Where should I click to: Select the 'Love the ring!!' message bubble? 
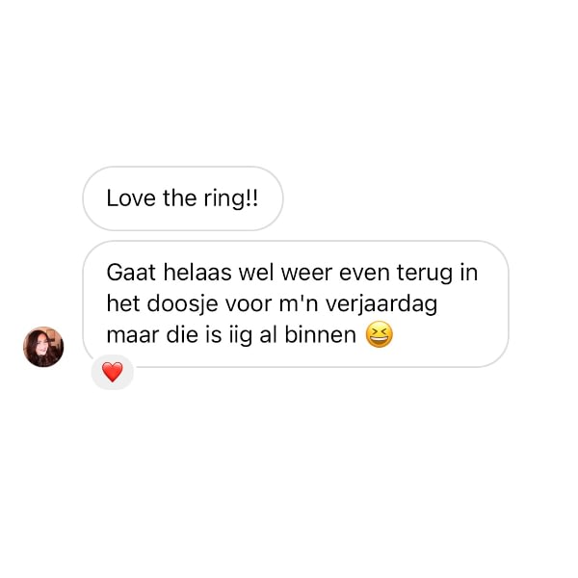pos(183,198)
